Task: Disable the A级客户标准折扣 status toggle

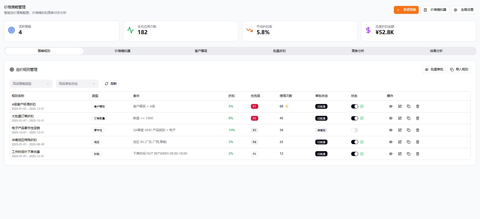Action: tap(355, 107)
